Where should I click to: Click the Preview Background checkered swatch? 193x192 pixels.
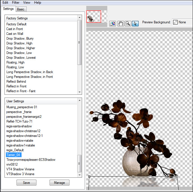pyautogui.click(x=175, y=22)
